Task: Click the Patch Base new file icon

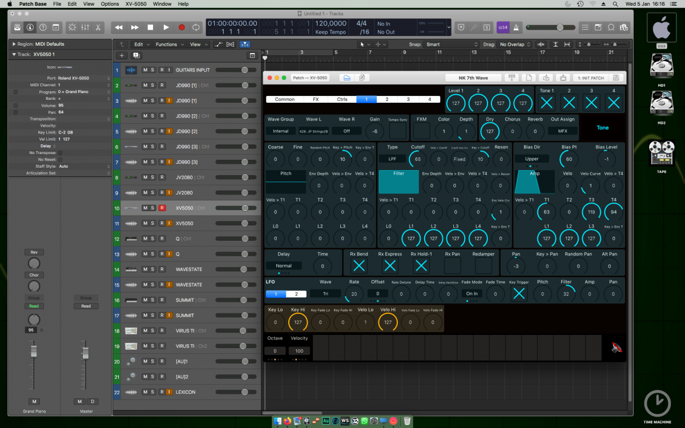Action: 529,78
